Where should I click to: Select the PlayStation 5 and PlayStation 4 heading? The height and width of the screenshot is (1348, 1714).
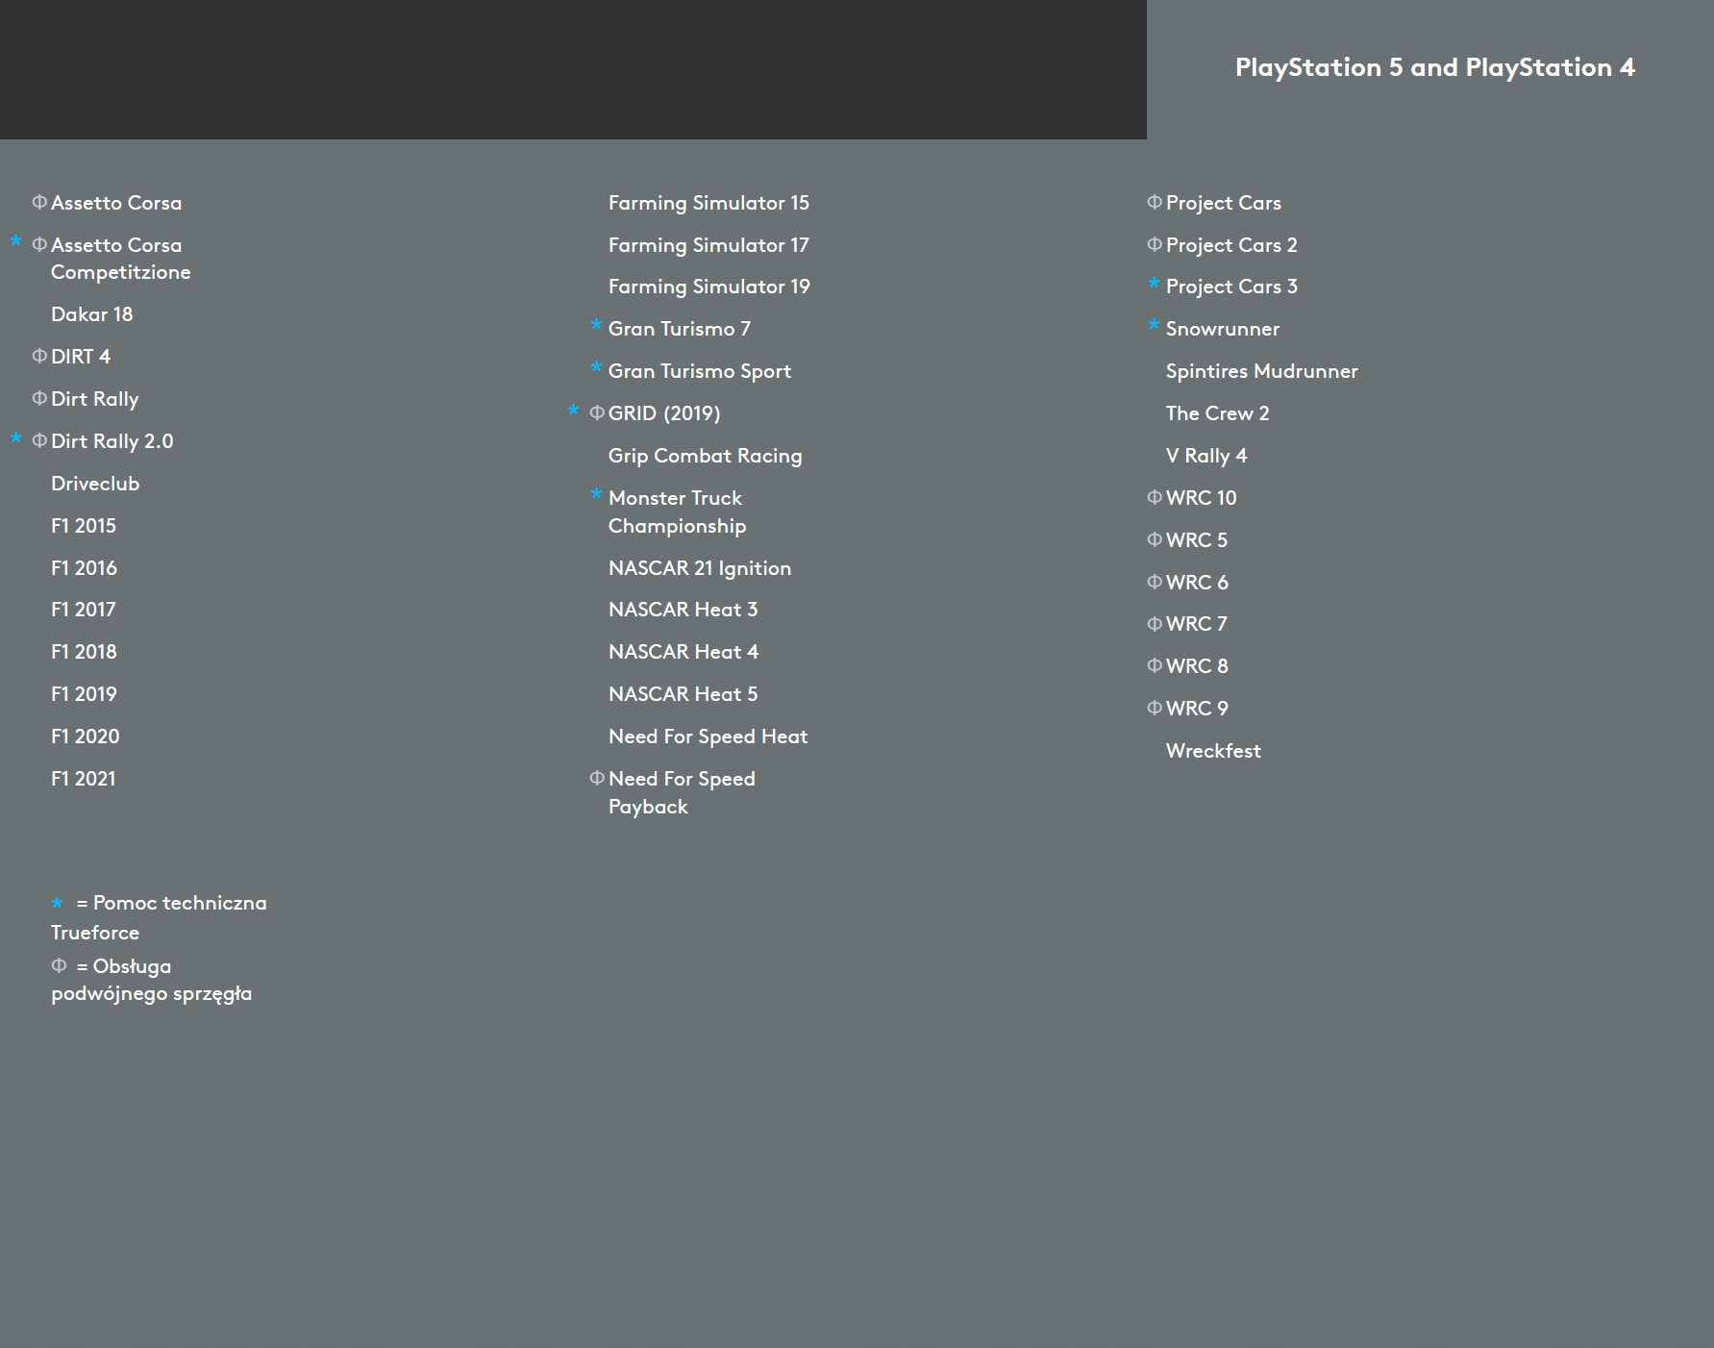pyautogui.click(x=1434, y=67)
